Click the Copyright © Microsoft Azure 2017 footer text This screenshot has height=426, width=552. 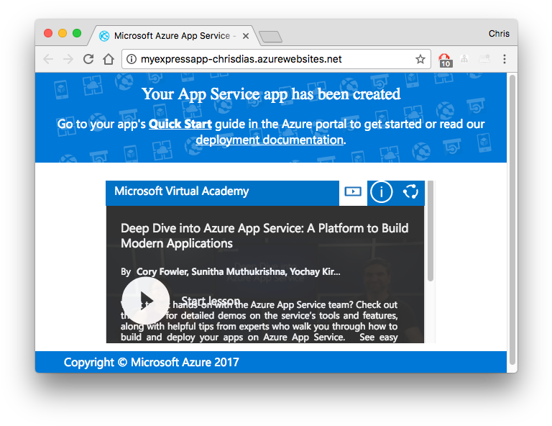pyautogui.click(x=152, y=362)
